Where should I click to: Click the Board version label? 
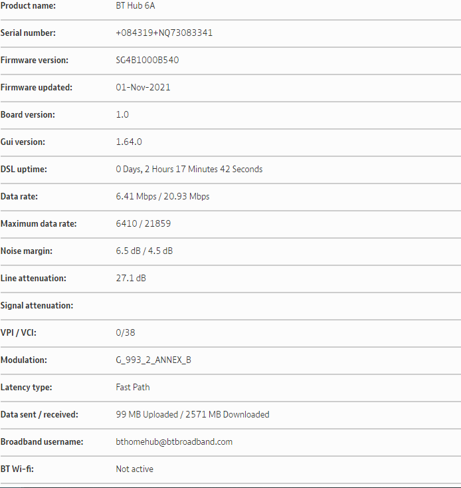pos(28,114)
